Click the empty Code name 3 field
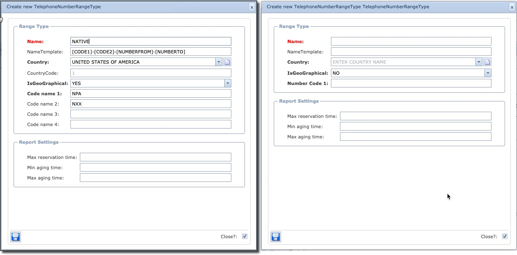Screen dimensions: 517x255 click(151, 114)
